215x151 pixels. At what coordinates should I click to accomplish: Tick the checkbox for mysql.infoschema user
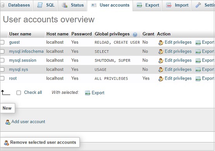tap(2, 51)
